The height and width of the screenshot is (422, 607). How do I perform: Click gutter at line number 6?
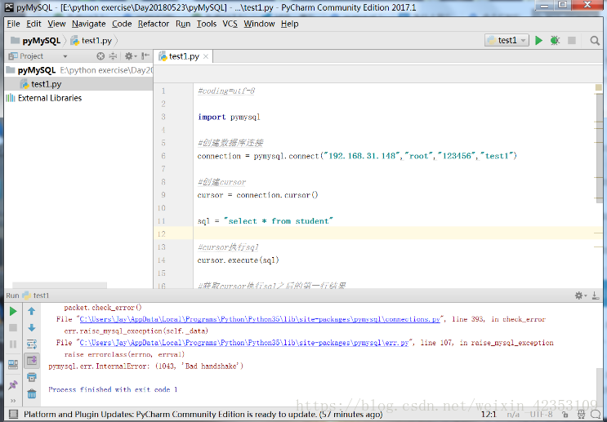(x=163, y=156)
